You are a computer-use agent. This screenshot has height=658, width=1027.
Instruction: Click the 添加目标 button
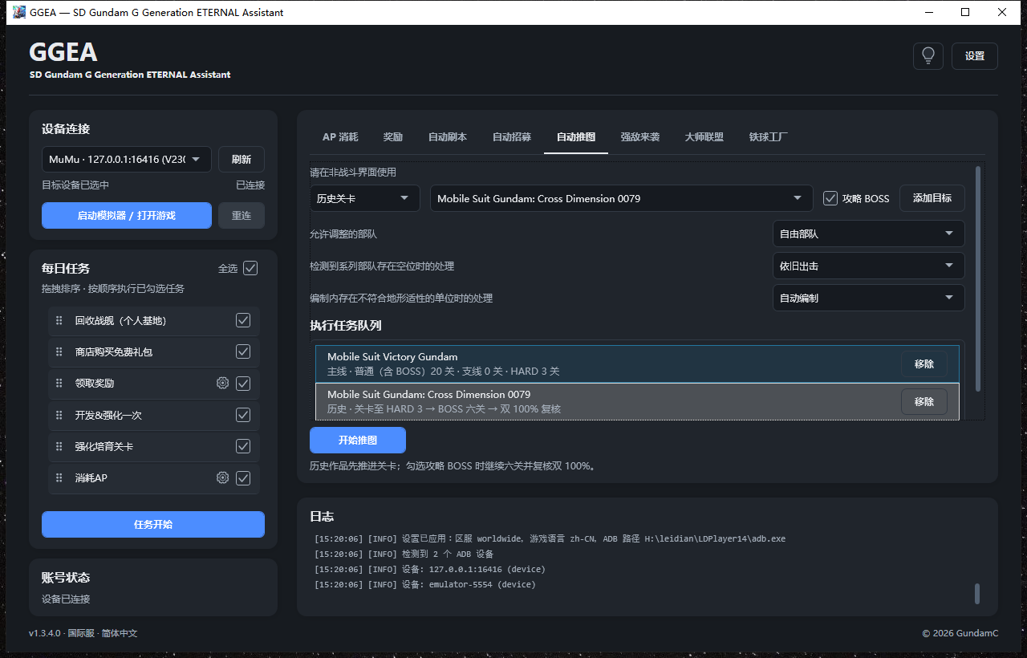pos(932,198)
